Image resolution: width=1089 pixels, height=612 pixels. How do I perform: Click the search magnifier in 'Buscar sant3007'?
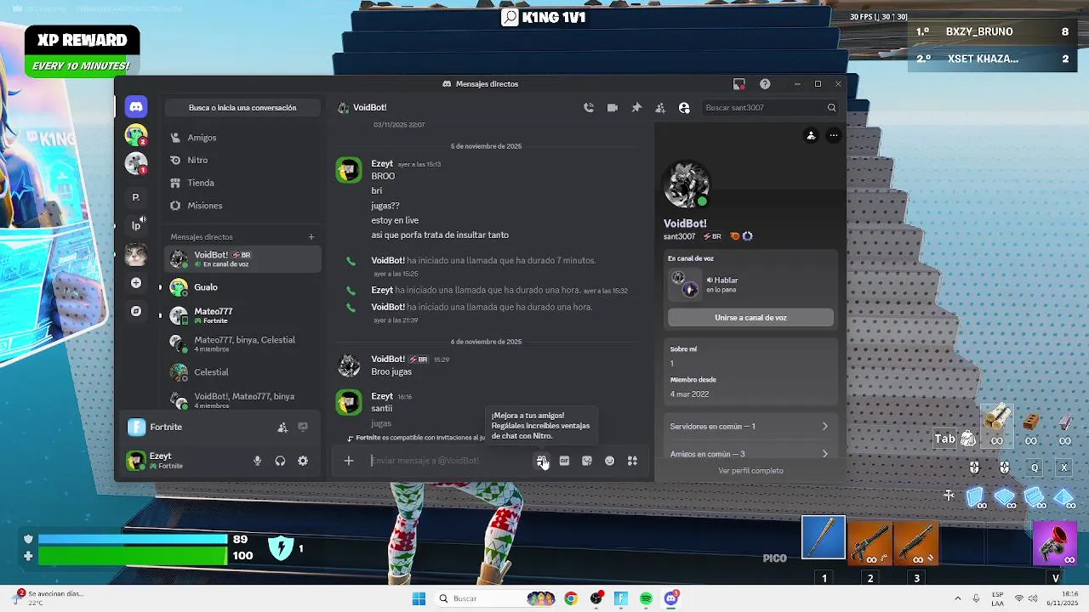point(831,108)
